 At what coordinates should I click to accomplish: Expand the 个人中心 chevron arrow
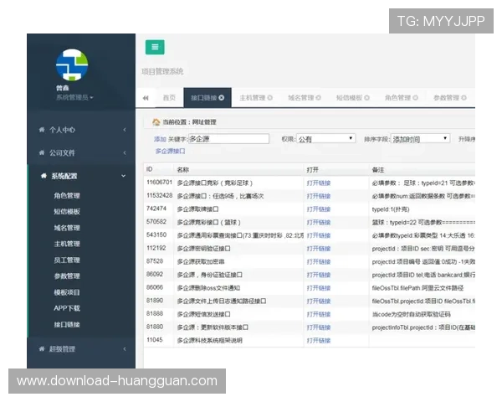tap(125, 130)
